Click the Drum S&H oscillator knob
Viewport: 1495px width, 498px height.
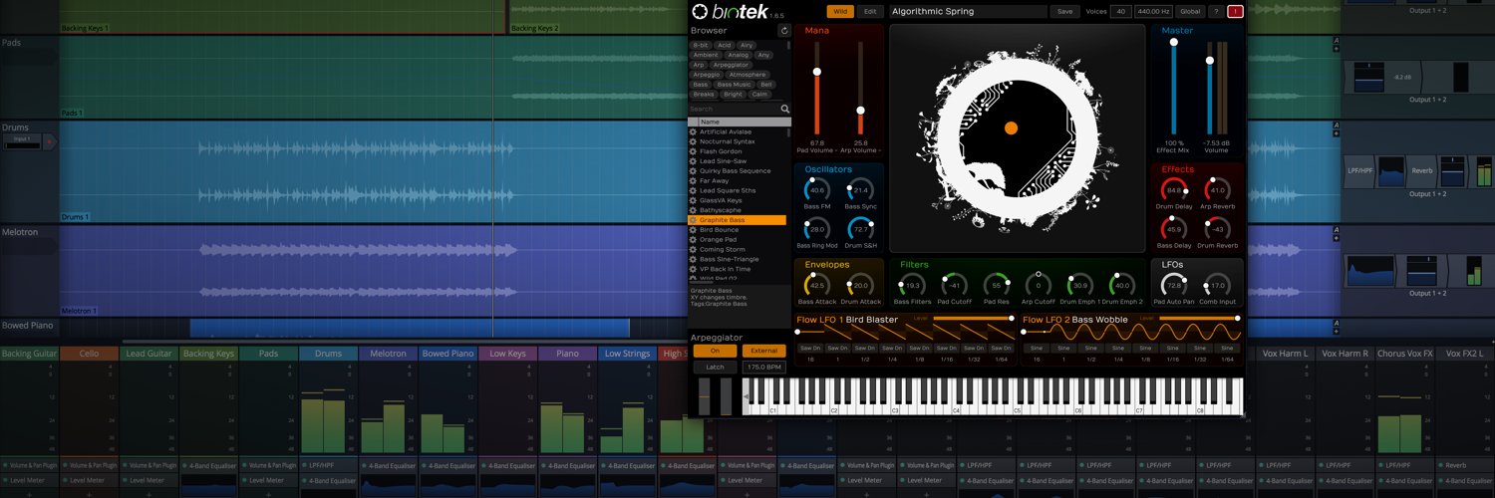[x=860, y=229]
